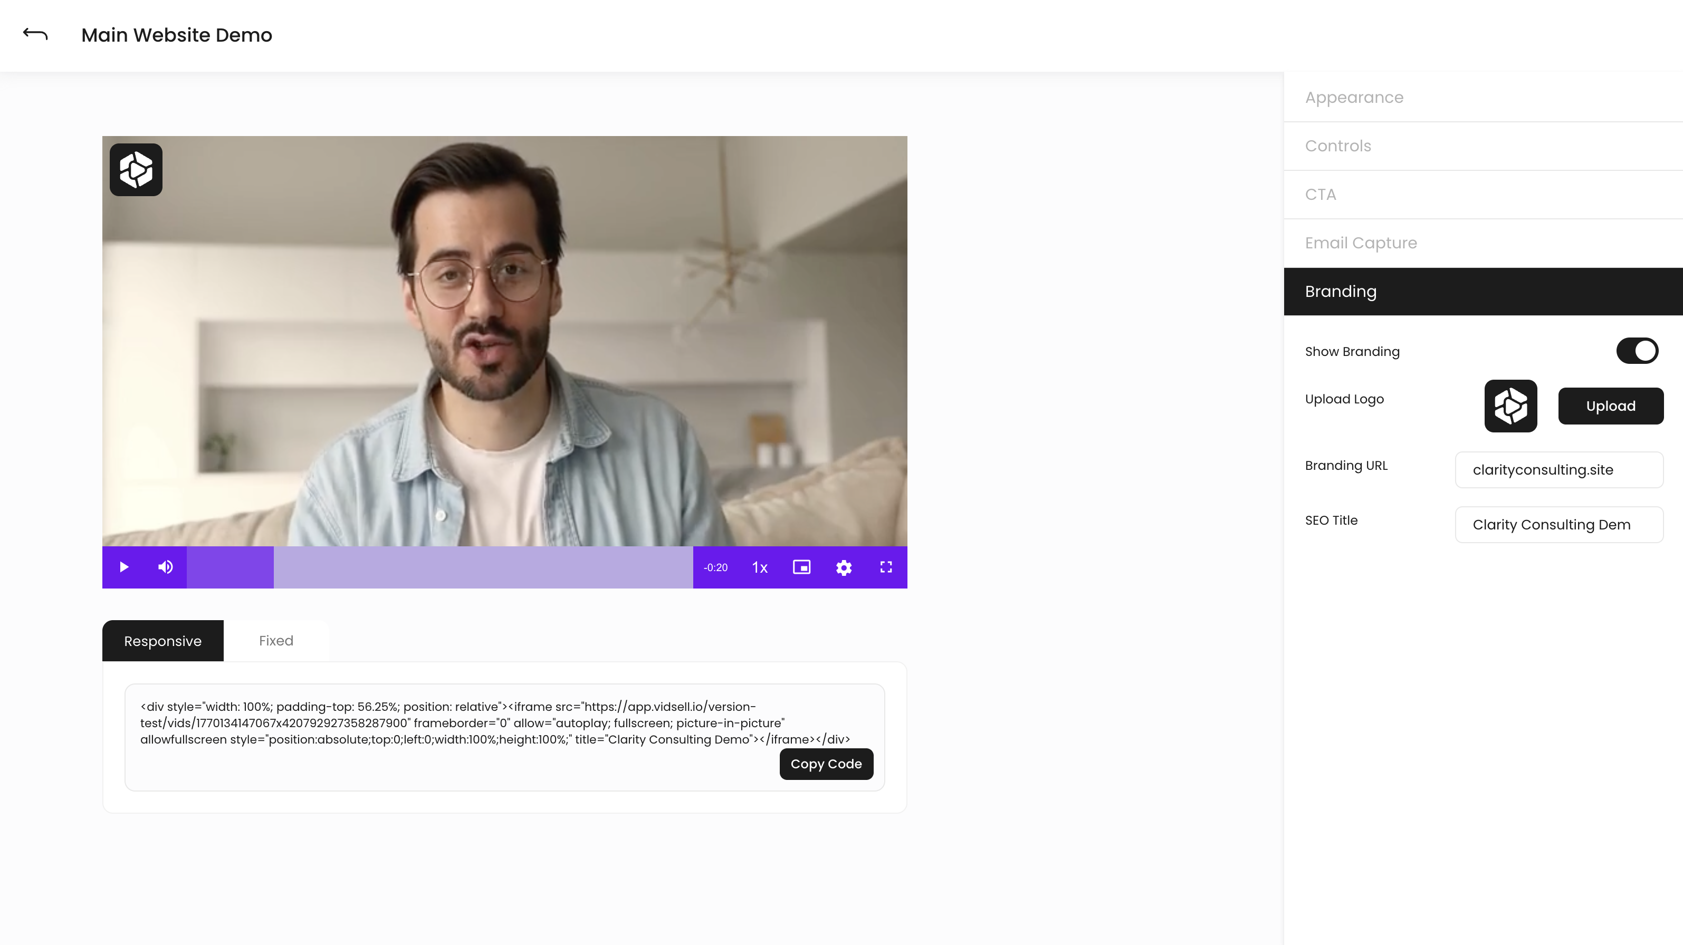Enter fullscreen mode
Viewport: 1683px width, 945px height.
click(x=886, y=567)
